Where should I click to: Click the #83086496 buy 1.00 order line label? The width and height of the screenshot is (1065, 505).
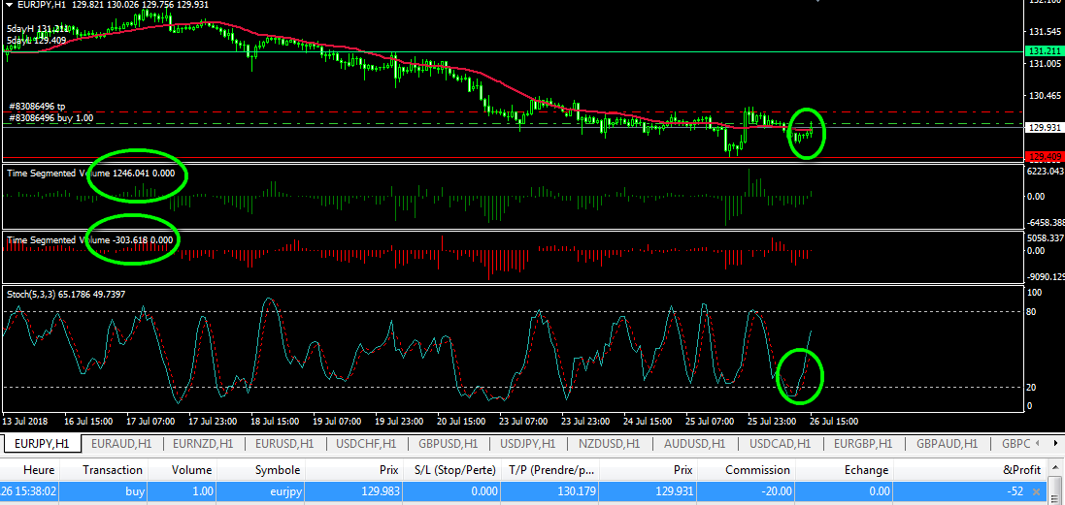[50, 118]
